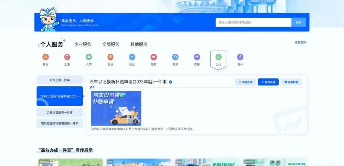The width and height of the screenshot is (344, 166).
Task: Open the 就业 category icon
Action: coord(132,57)
